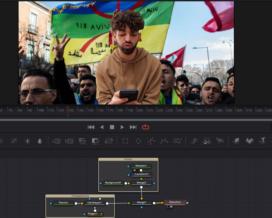Add a Text+ node from the toolbar
The width and height of the screenshot is (272, 218).
point(263,141)
